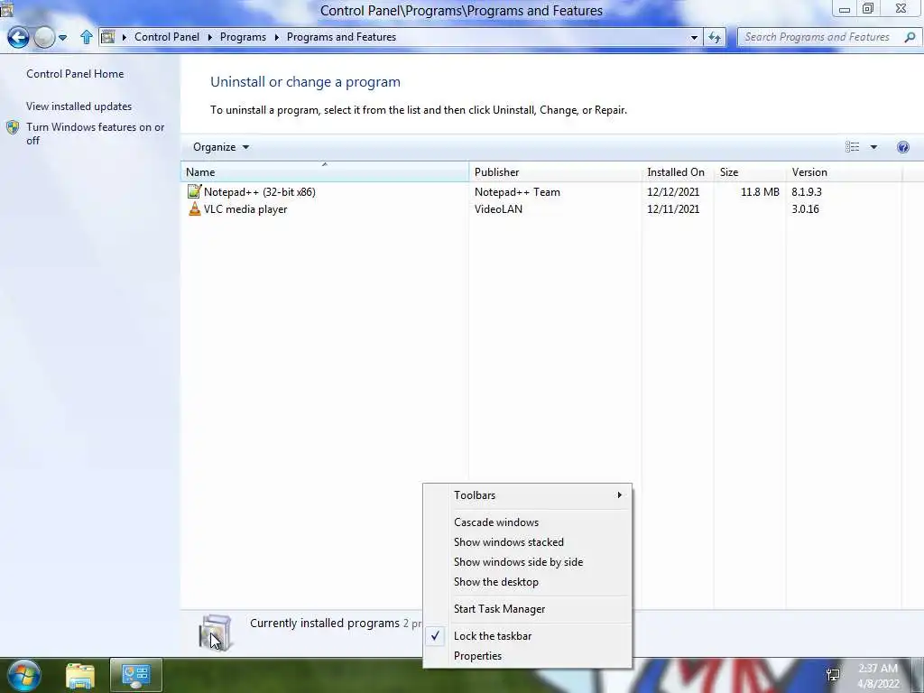This screenshot has height=693, width=924.
Task: Choose Cascade windows from context menu
Action: click(527, 522)
